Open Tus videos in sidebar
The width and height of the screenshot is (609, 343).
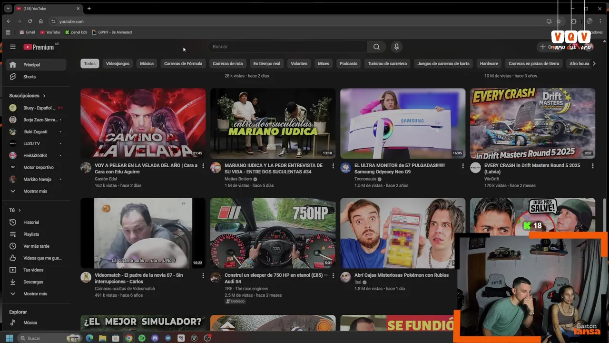[x=35, y=270]
